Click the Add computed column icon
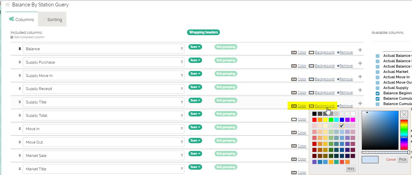412x175 pixels. (12, 37)
